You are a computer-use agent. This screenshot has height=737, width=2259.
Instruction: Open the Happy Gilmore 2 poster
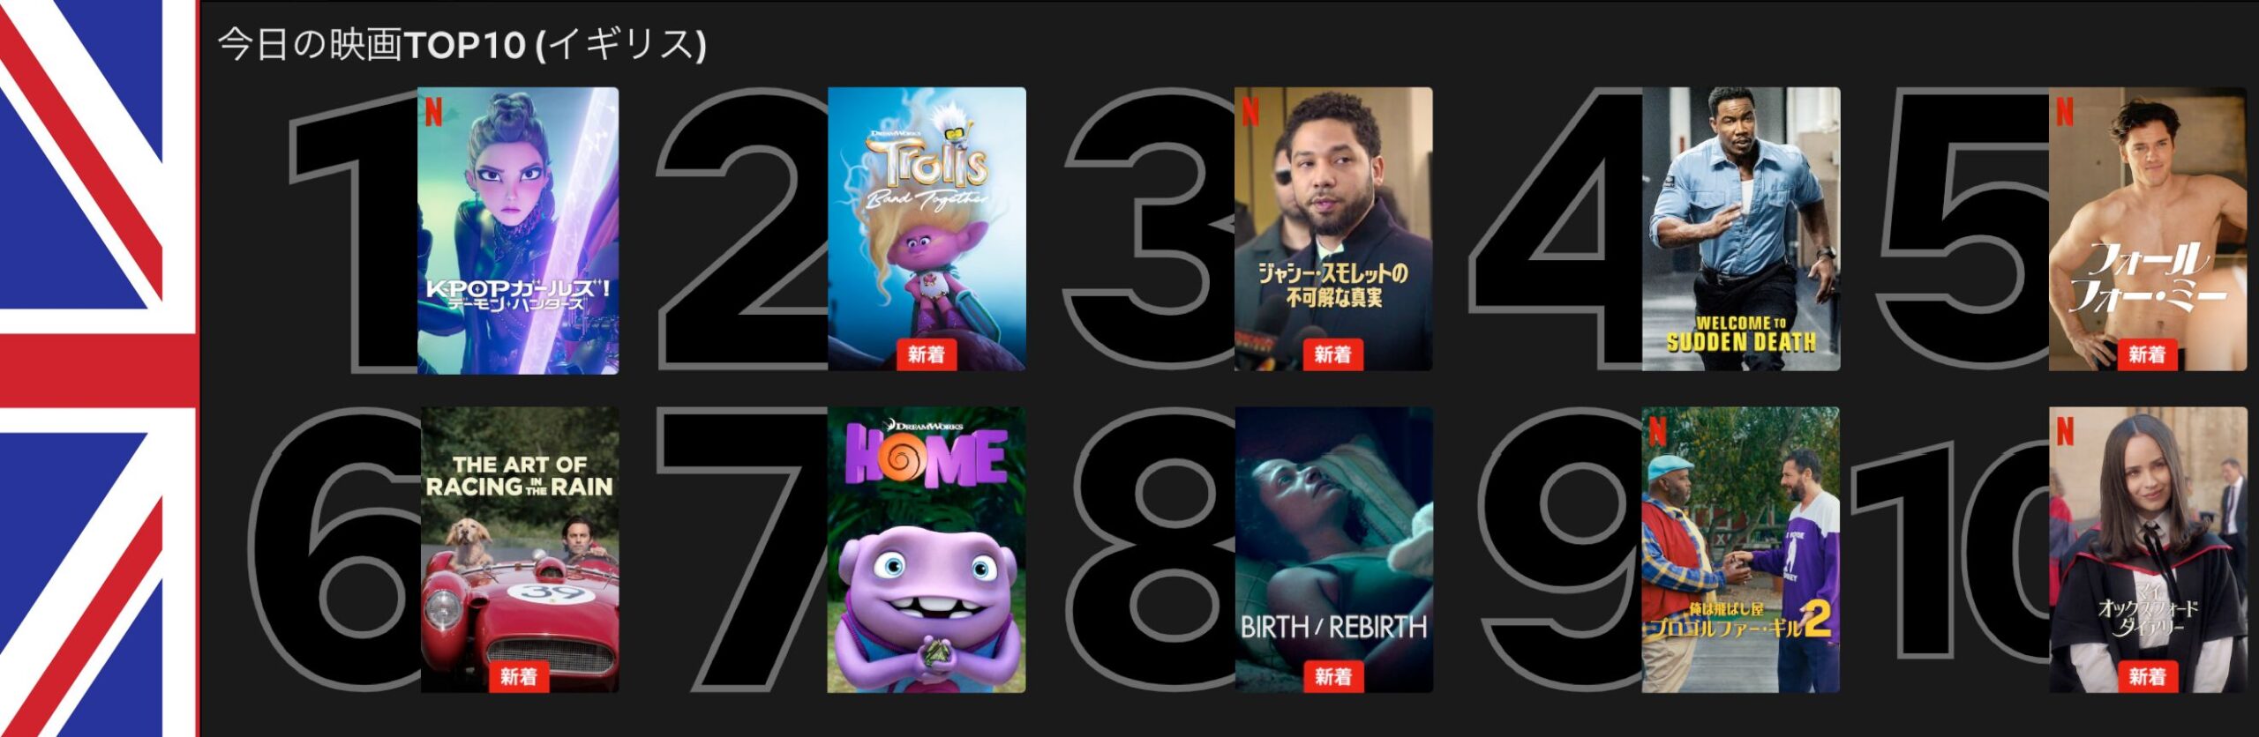point(1741,549)
